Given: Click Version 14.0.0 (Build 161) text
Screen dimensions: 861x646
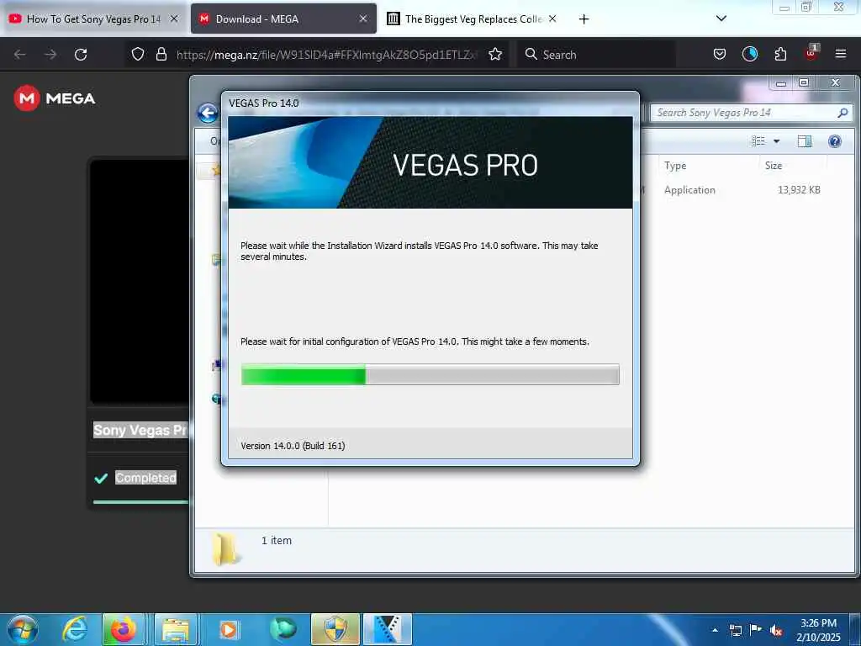Looking at the screenshot, I should [x=293, y=446].
